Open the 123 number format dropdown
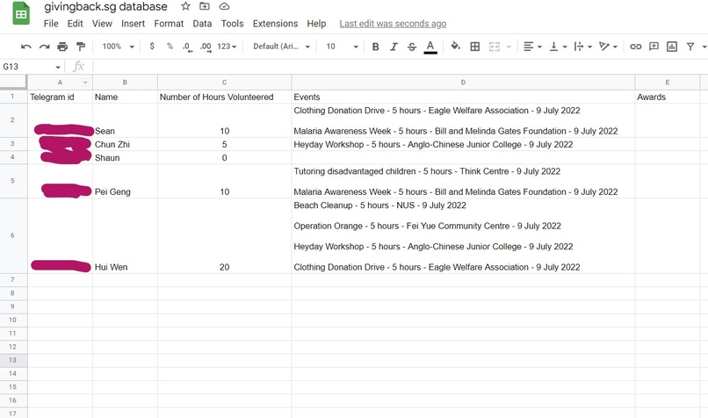 [227, 47]
